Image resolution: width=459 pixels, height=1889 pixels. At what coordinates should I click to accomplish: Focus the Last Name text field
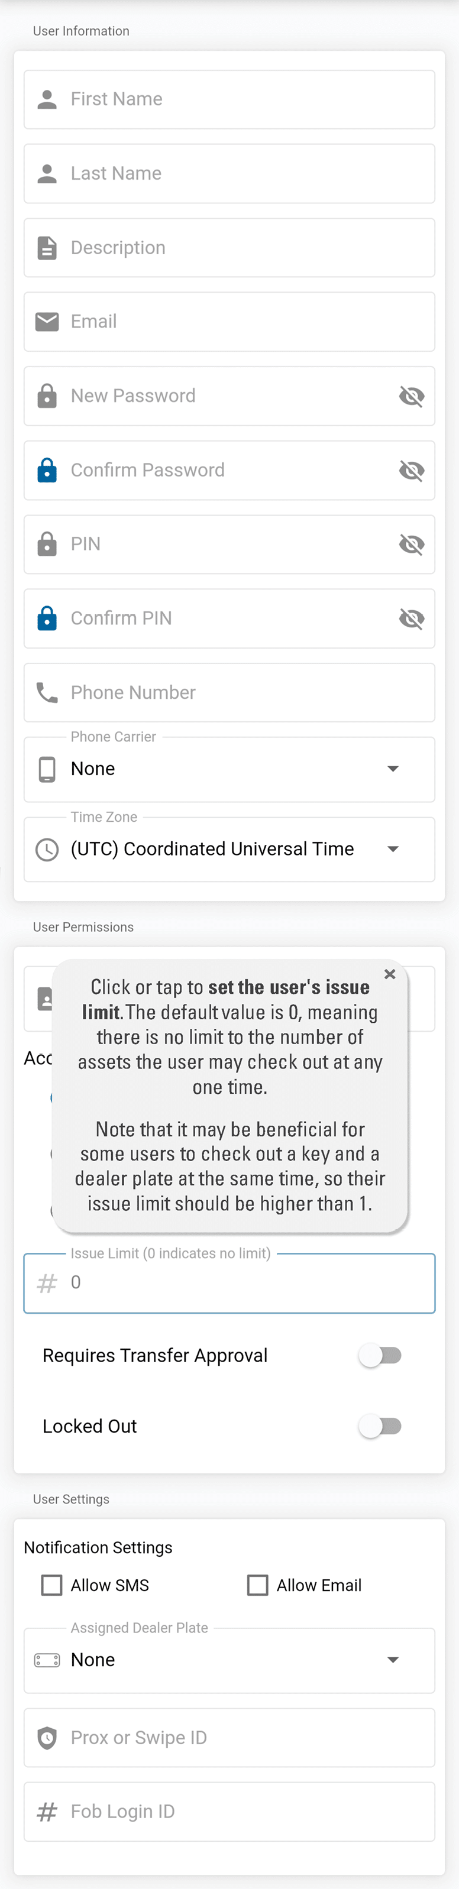pyautogui.click(x=242, y=174)
